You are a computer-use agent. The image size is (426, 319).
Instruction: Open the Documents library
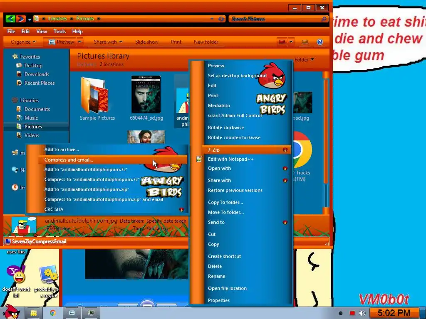coord(33,109)
